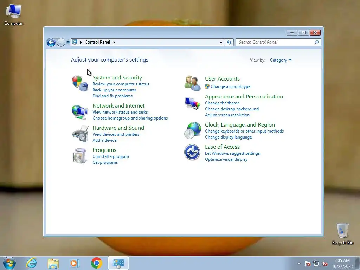Click Optimize visual display
Image resolution: width=360 pixels, height=270 pixels.
(x=226, y=159)
